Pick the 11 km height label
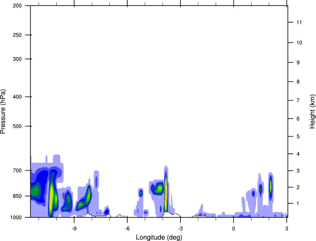 pyautogui.click(x=299, y=22)
